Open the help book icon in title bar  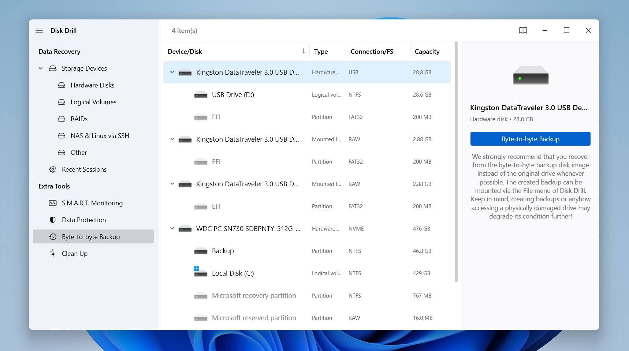(x=523, y=30)
